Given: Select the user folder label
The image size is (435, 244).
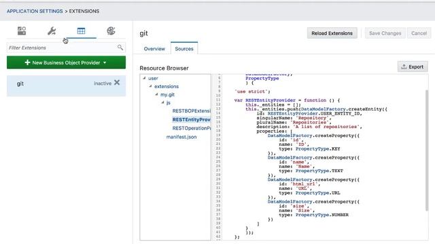Looking at the screenshot, I should pos(153,79).
